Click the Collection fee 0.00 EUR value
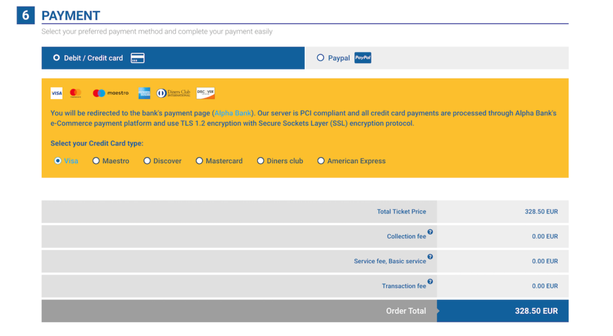The width and height of the screenshot is (613, 336). point(545,237)
